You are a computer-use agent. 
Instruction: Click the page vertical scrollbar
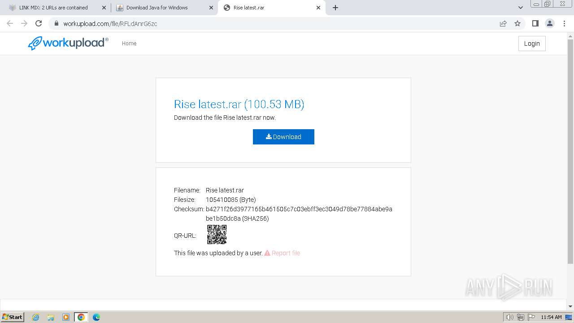(570, 153)
